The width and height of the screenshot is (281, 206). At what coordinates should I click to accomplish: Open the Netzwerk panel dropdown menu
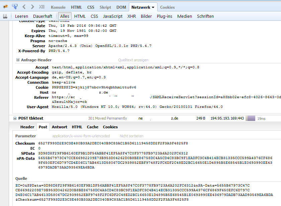[153, 7]
